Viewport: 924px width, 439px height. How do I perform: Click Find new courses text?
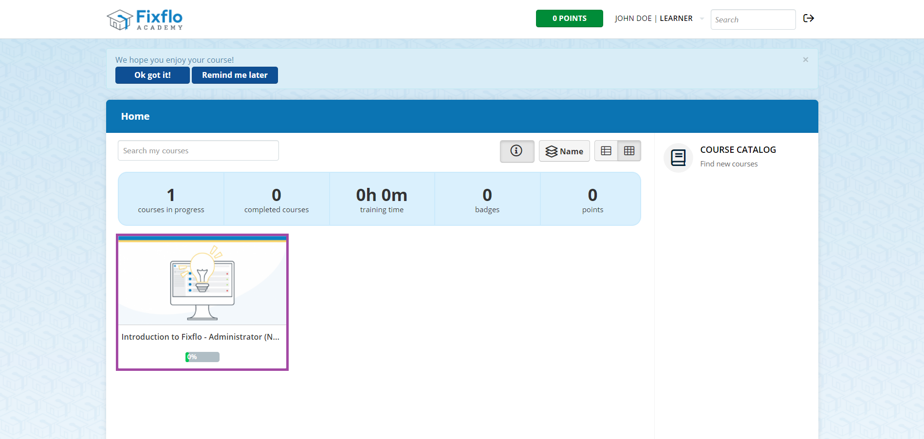729,164
